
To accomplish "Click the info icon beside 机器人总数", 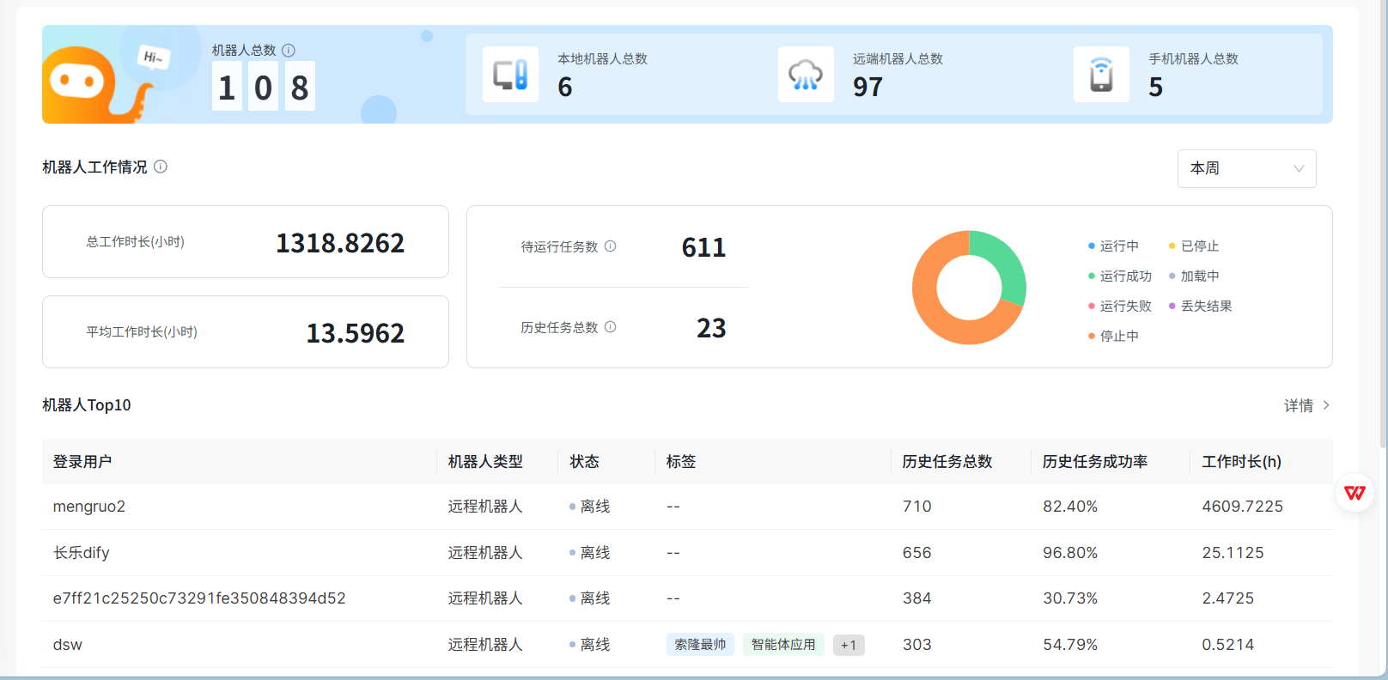I will coord(289,51).
